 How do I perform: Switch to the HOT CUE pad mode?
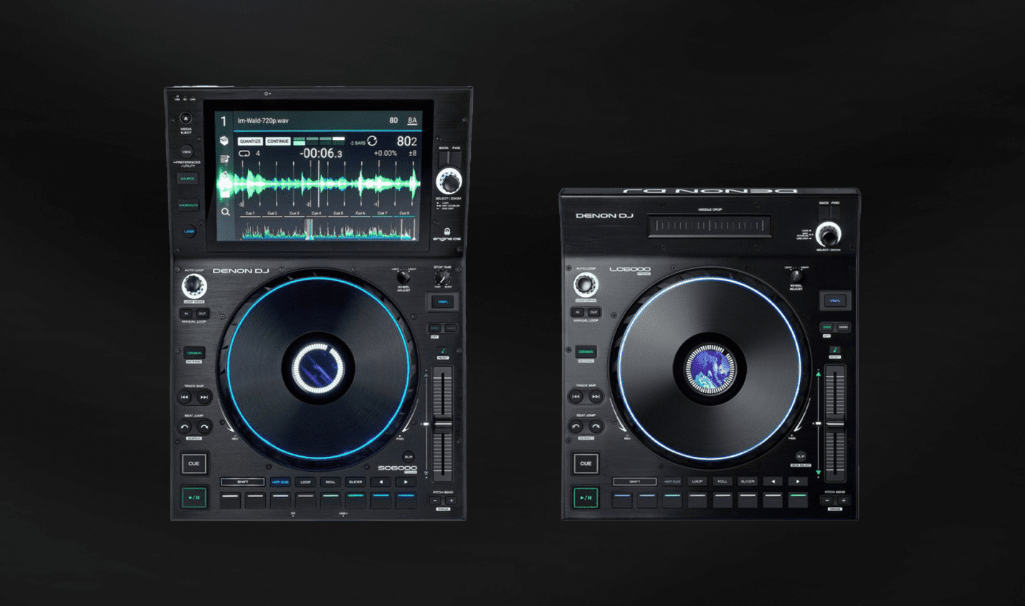click(280, 483)
